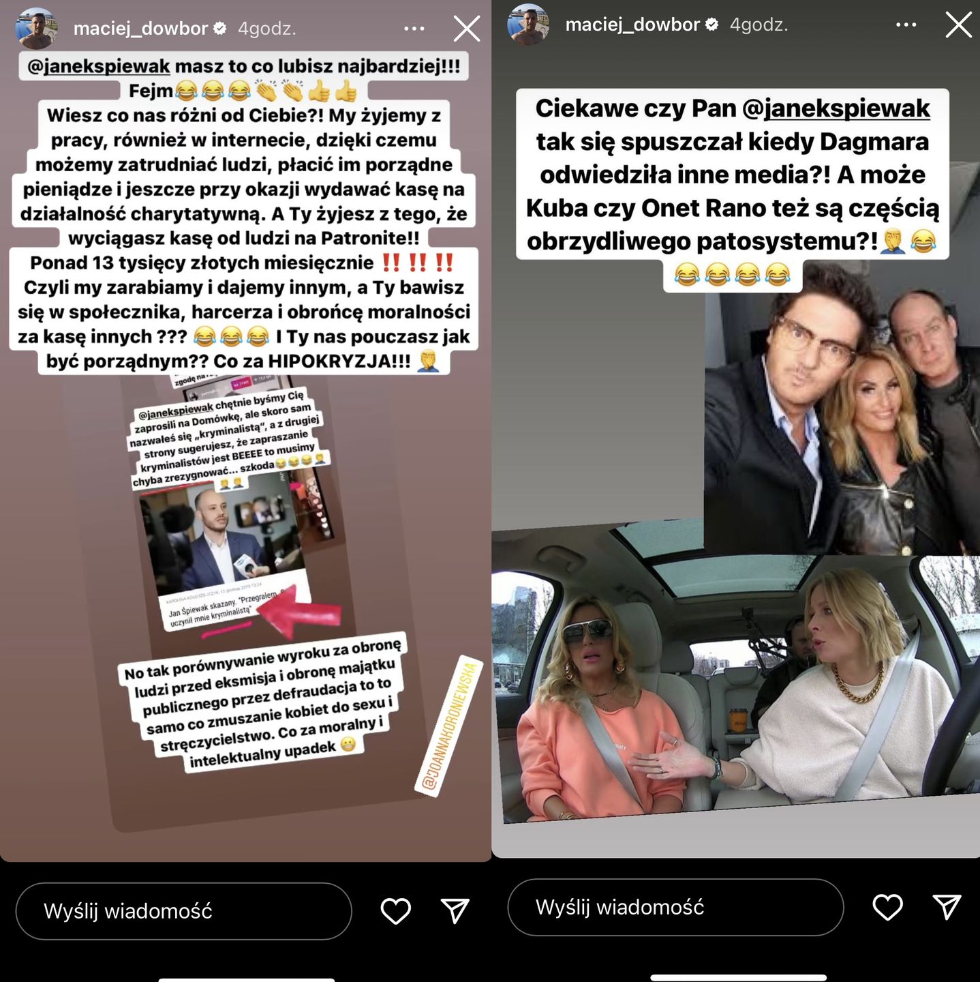This screenshot has height=982, width=980.
Task: Open three-dot menu on right story
Action: tap(906, 25)
